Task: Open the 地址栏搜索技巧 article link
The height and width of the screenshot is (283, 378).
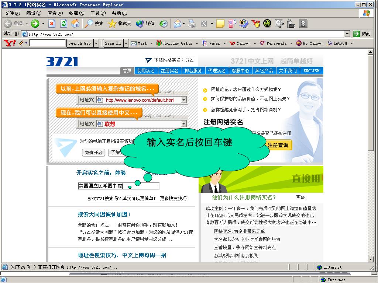Action: [122, 255]
